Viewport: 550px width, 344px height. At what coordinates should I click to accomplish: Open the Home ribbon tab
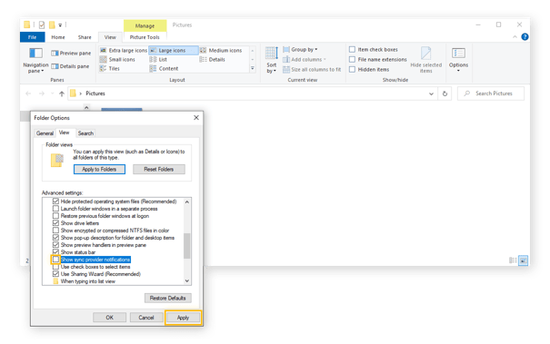click(x=58, y=37)
